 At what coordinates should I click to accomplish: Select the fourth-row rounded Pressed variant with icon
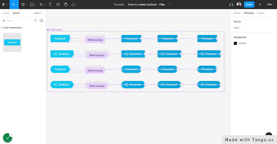point(209,85)
